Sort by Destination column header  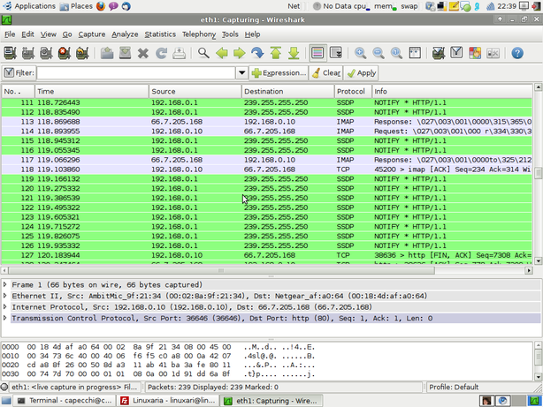(287, 91)
